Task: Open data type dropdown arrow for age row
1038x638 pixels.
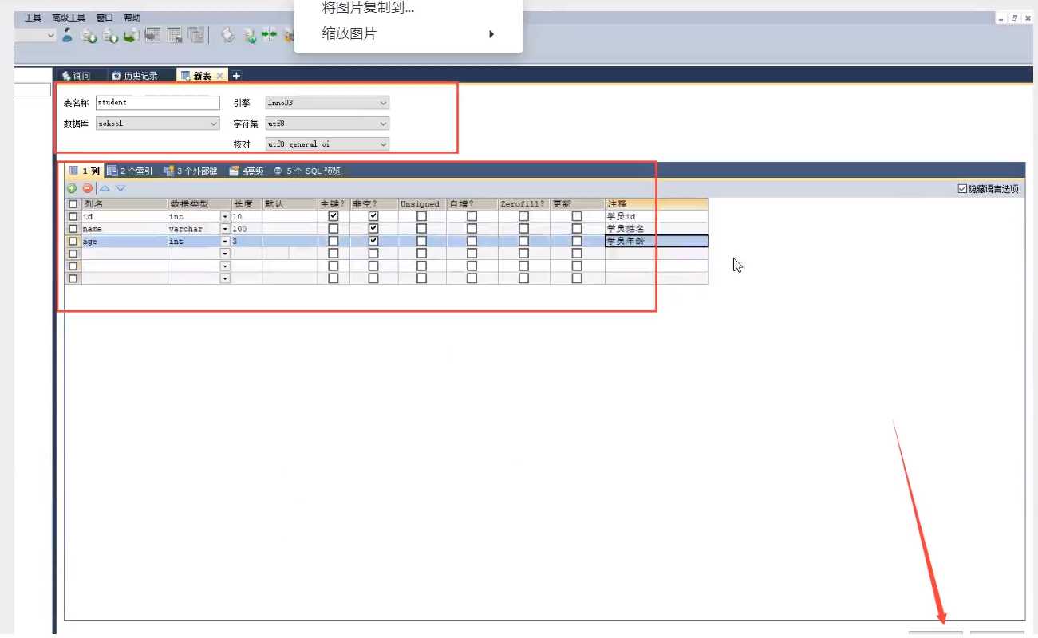Action: (225, 241)
